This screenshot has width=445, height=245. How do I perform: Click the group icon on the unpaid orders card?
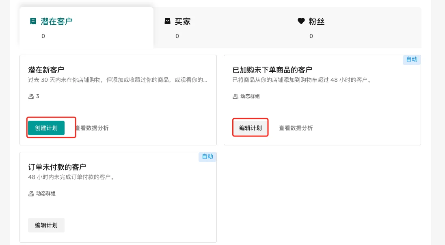[x=31, y=194]
